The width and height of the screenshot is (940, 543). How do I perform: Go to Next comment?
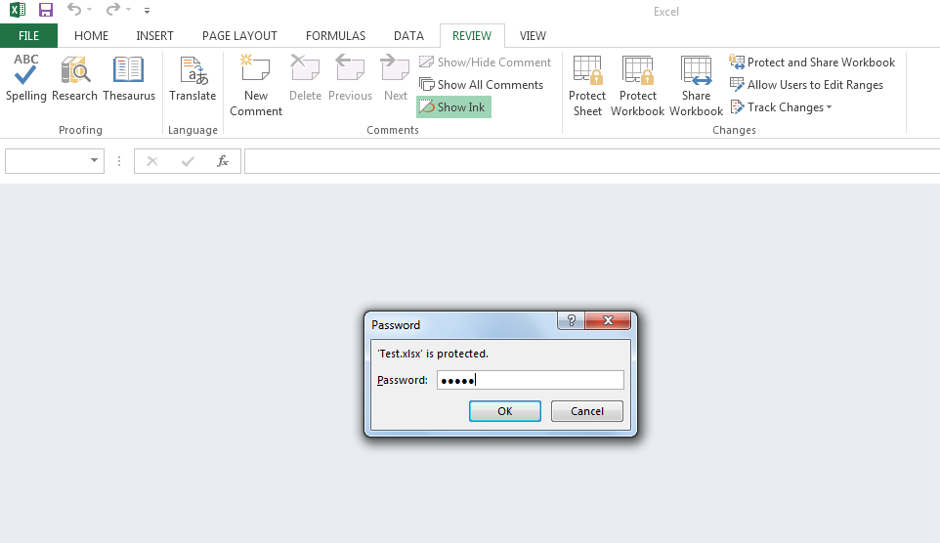[x=396, y=78]
